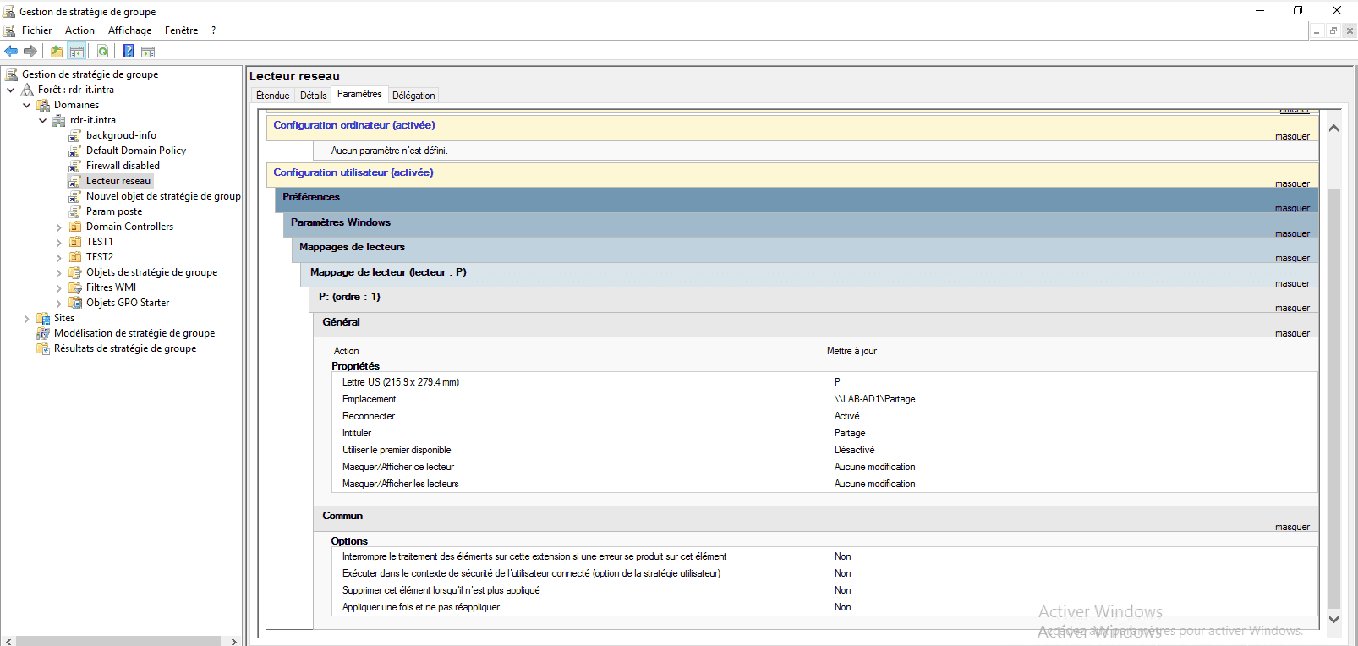Expand the Objets GPO Starter node
This screenshot has height=646, width=1358.
[58, 304]
